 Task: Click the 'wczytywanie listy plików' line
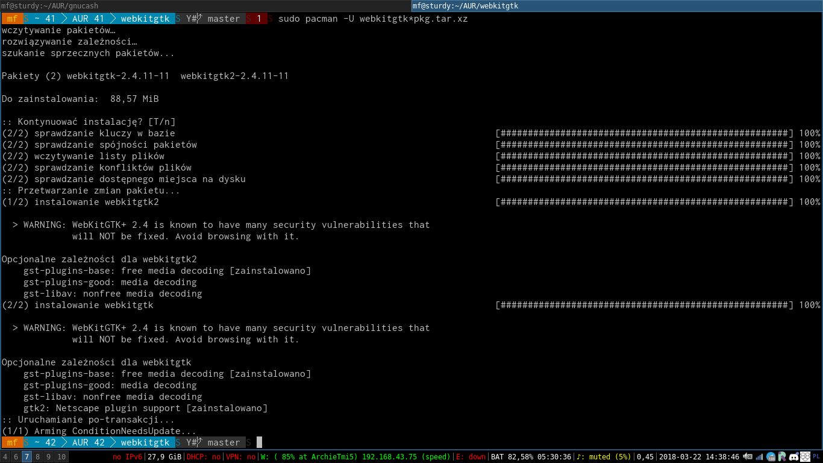coord(83,156)
